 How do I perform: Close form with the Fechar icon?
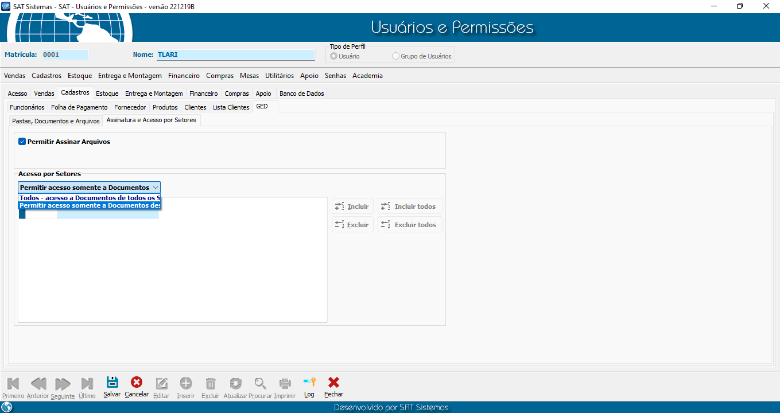[x=333, y=383]
